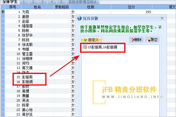Select student 彭丽娟 in the table
176x117 pixels.
tap(27, 82)
